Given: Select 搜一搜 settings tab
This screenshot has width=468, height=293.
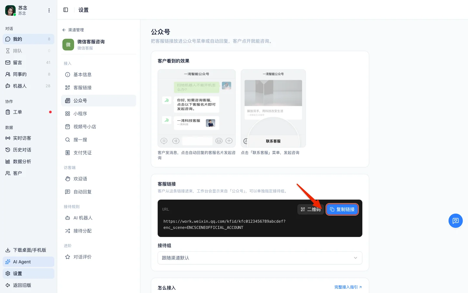Looking at the screenshot, I should click(x=98, y=140).
